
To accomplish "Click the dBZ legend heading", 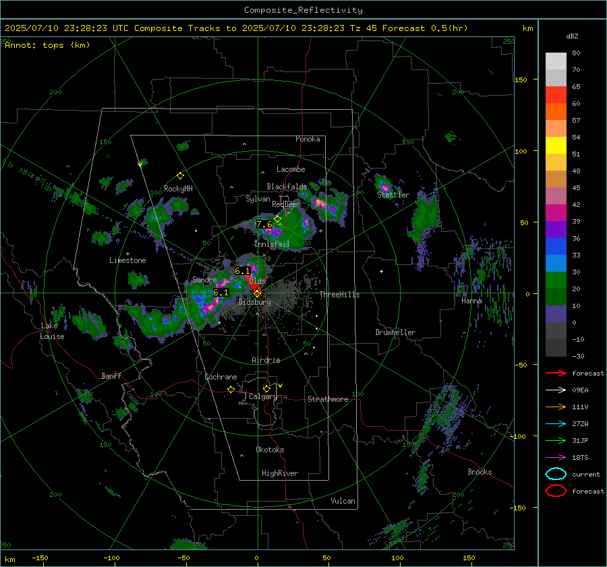I will [572, 36].
